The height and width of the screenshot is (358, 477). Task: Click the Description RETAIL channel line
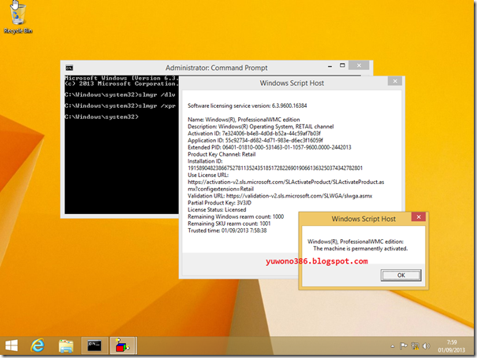coord(261,127)
